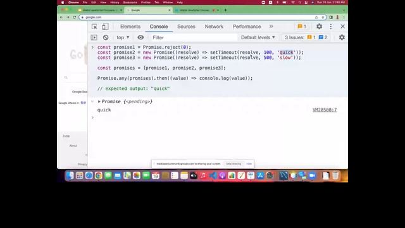Reload the google.com page
Viewport: 405px width, 228px height.
pos(75,17)
